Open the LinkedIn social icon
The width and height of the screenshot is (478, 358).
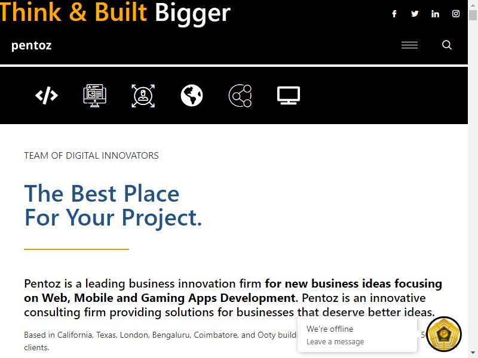[435, 14]
